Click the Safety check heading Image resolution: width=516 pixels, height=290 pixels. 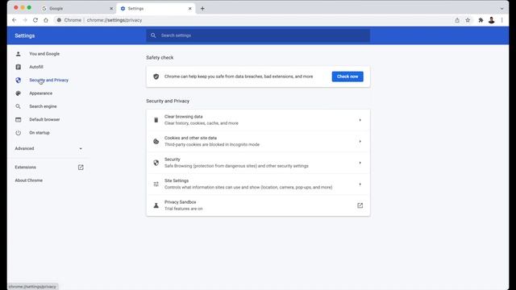pyautogui.click(x=160, y=57)
